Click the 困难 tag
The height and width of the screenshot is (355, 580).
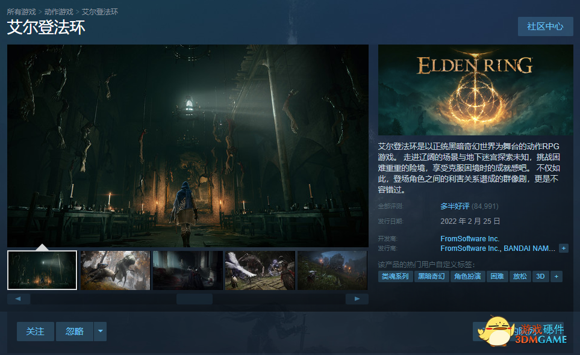497,276
